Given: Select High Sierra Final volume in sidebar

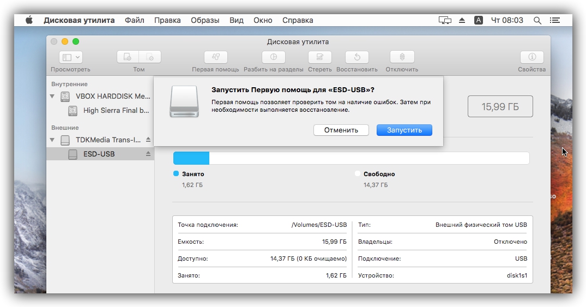Looking at the screenshot, I should click(x=116, y=111).
